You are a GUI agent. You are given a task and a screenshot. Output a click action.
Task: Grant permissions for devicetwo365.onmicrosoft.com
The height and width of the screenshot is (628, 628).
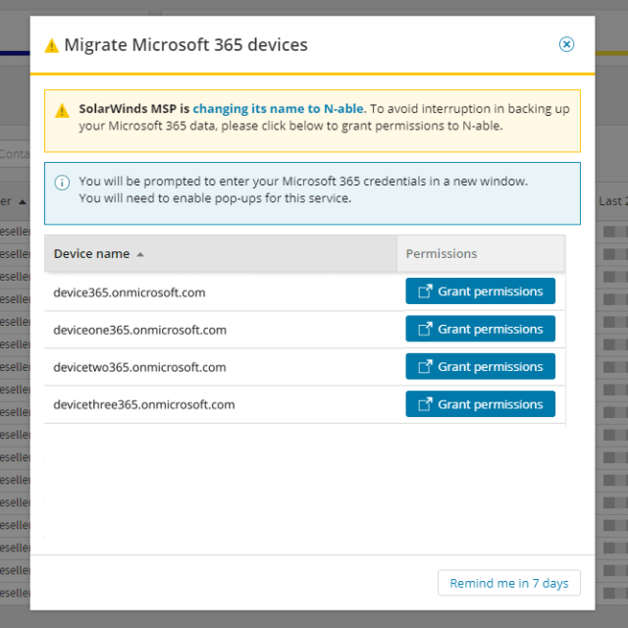point(480,366)
